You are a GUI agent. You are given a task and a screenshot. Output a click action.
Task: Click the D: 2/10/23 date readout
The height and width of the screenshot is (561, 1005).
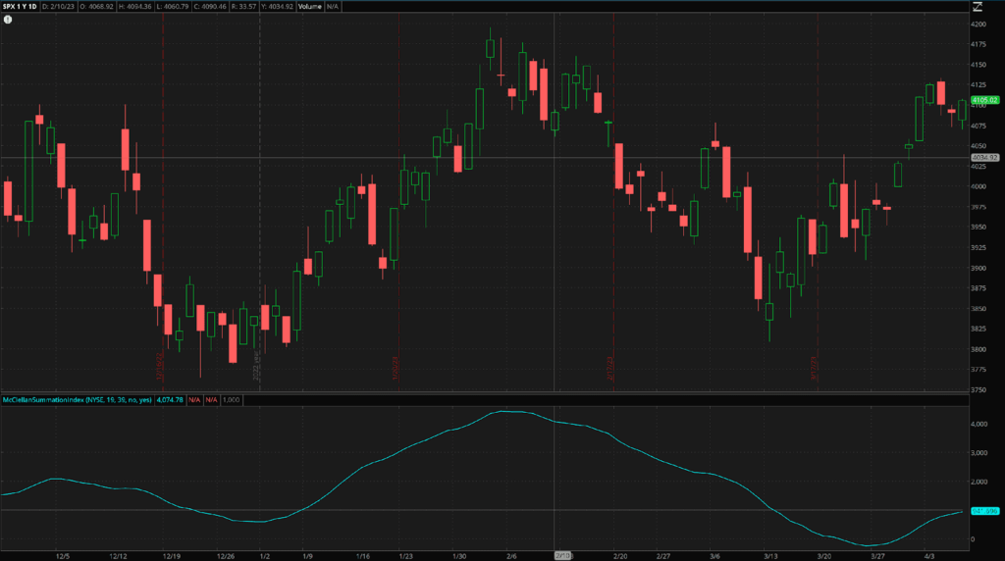tap(58, 7)
